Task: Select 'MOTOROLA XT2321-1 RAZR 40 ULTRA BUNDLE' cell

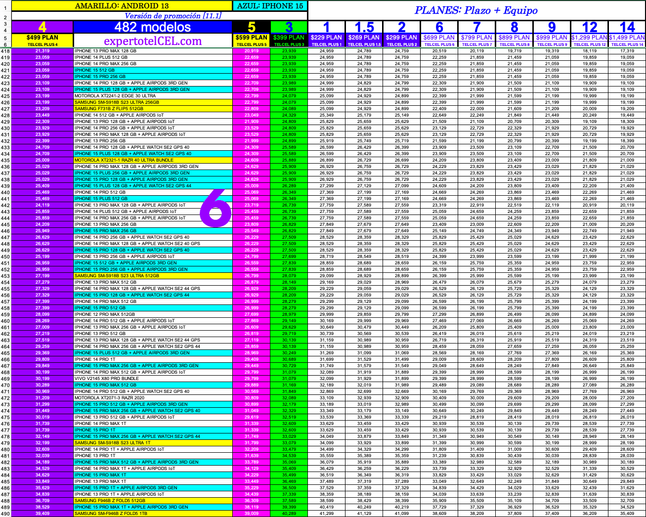Action: coord(153,160)
